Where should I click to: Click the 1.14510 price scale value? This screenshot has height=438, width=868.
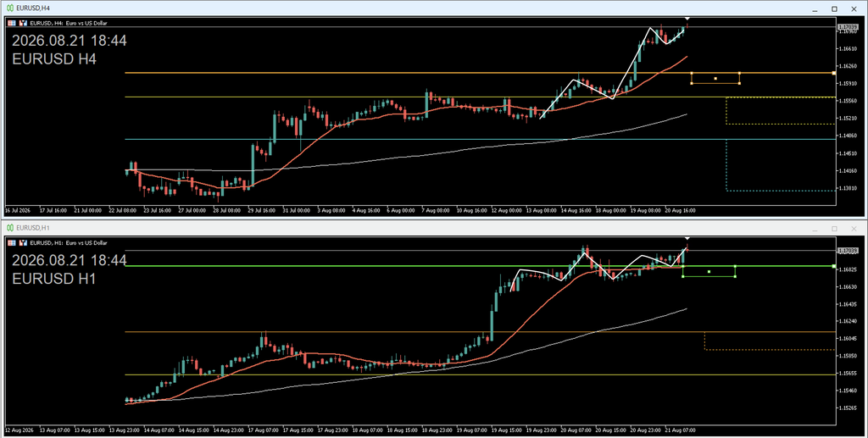848,153
